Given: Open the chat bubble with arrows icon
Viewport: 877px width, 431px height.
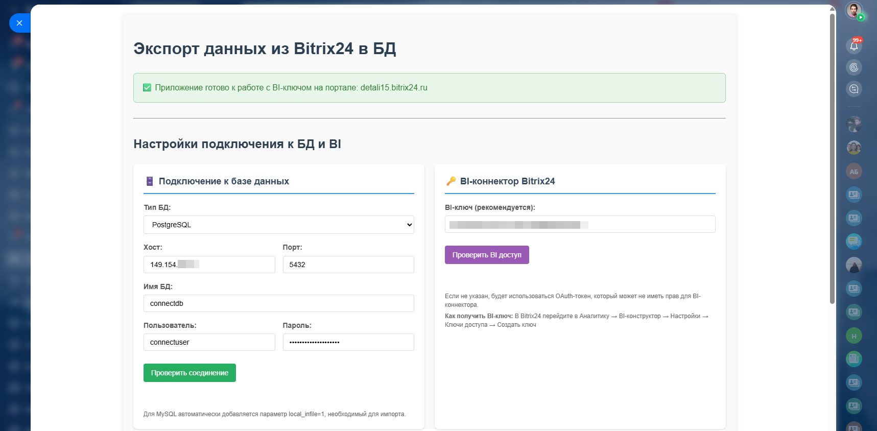Looking at the screenshot, I should point(854,89).
